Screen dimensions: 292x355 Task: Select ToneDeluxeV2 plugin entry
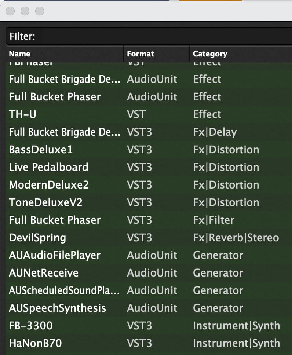tap(149, 202)
